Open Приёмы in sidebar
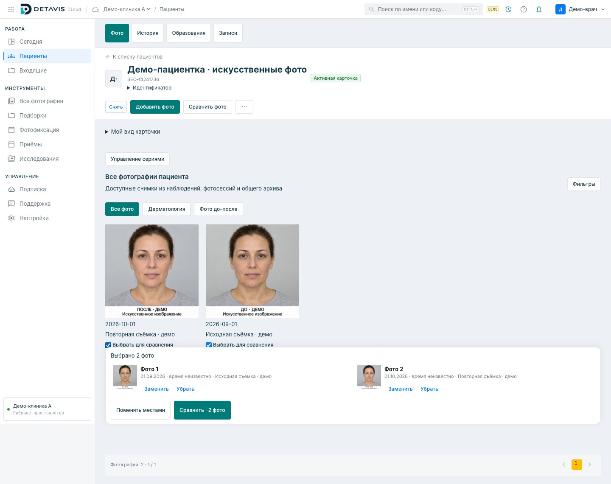This screenshot has width=611, height=484. click(x=47, y=144)
